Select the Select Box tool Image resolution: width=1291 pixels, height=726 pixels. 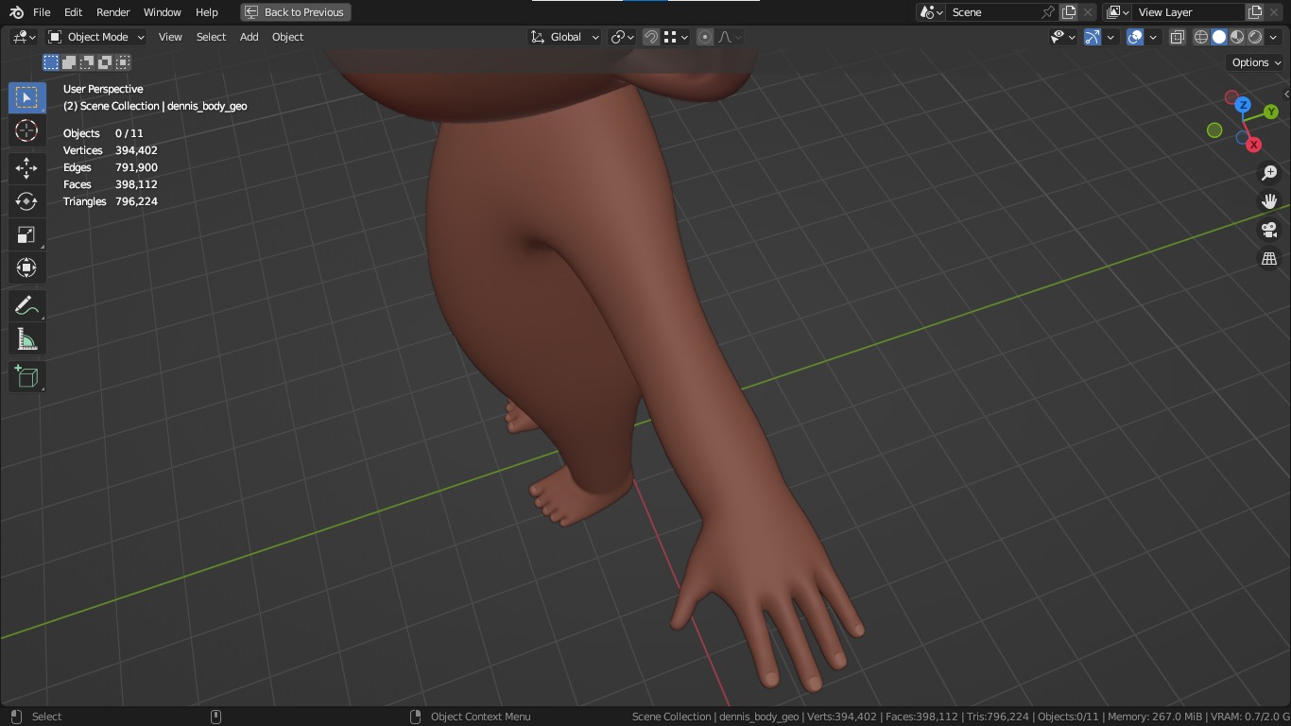pyautogui.click(x=26, y=97)
